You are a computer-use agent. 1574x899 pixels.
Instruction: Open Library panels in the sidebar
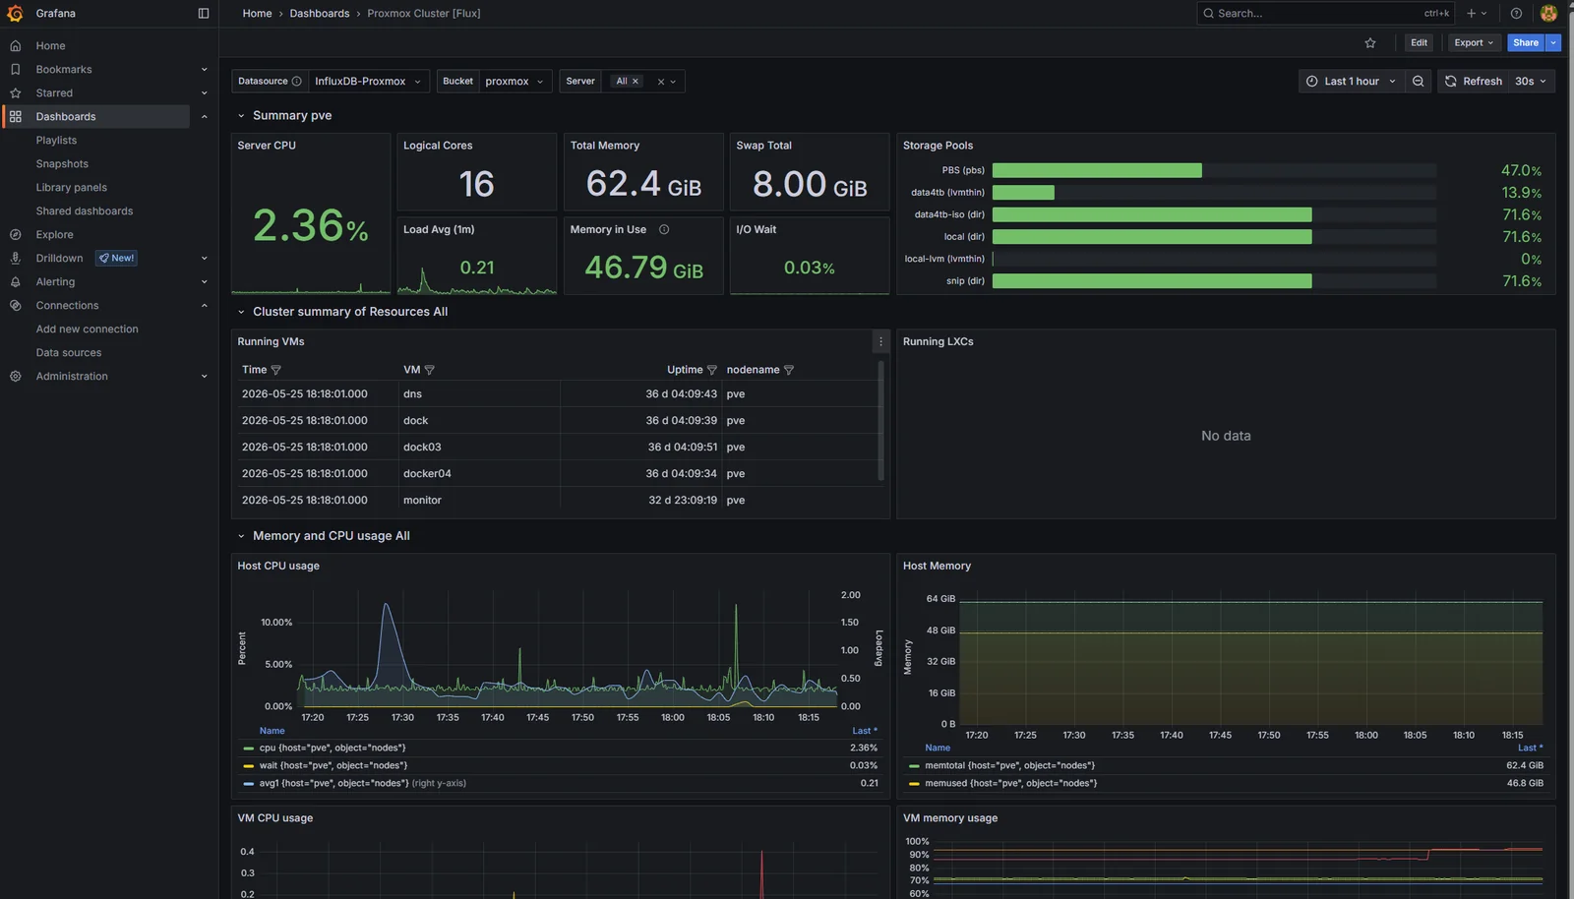(x=72, y=188)
